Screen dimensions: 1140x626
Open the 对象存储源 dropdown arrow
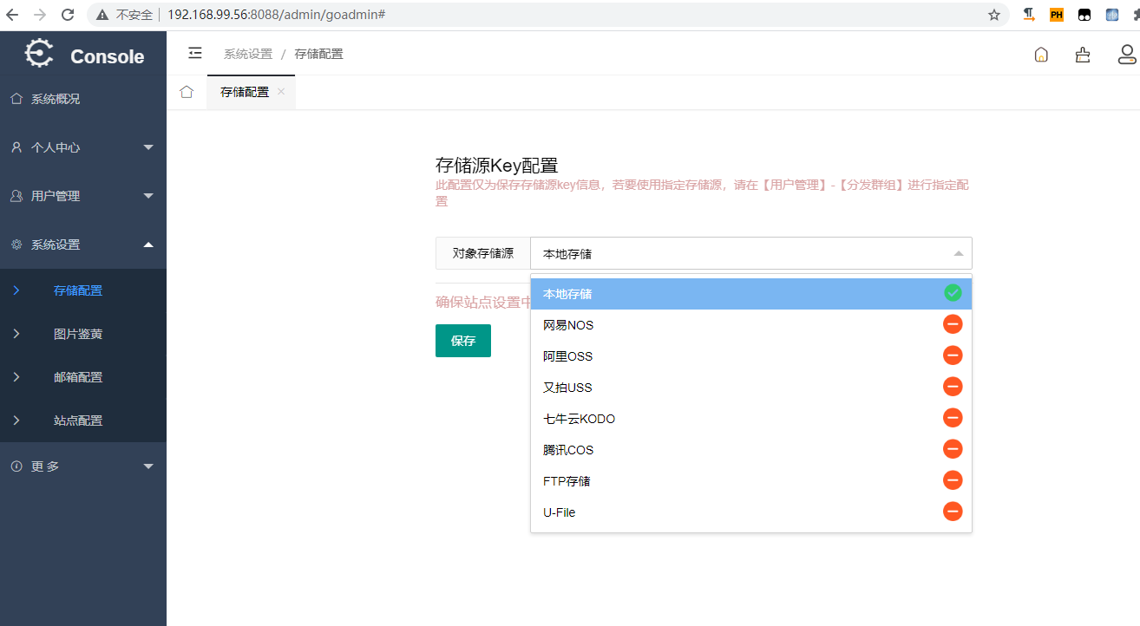[x=958, y=252]
